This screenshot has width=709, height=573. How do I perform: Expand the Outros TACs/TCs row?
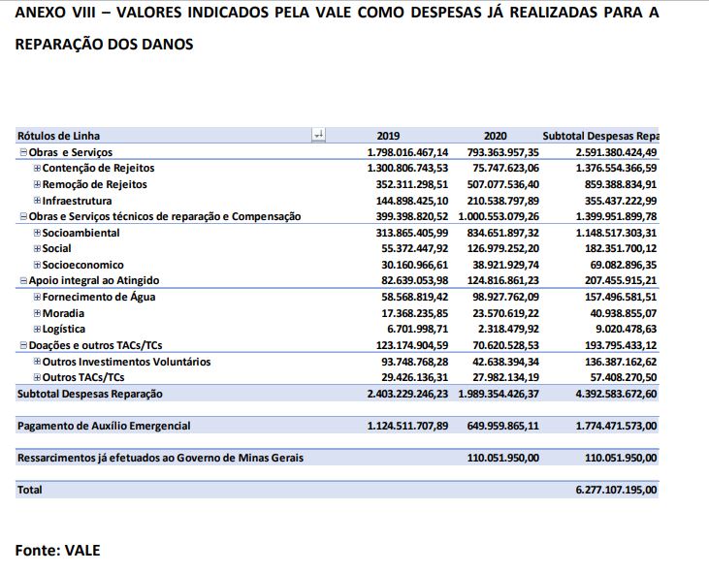(x=38, y=377)
